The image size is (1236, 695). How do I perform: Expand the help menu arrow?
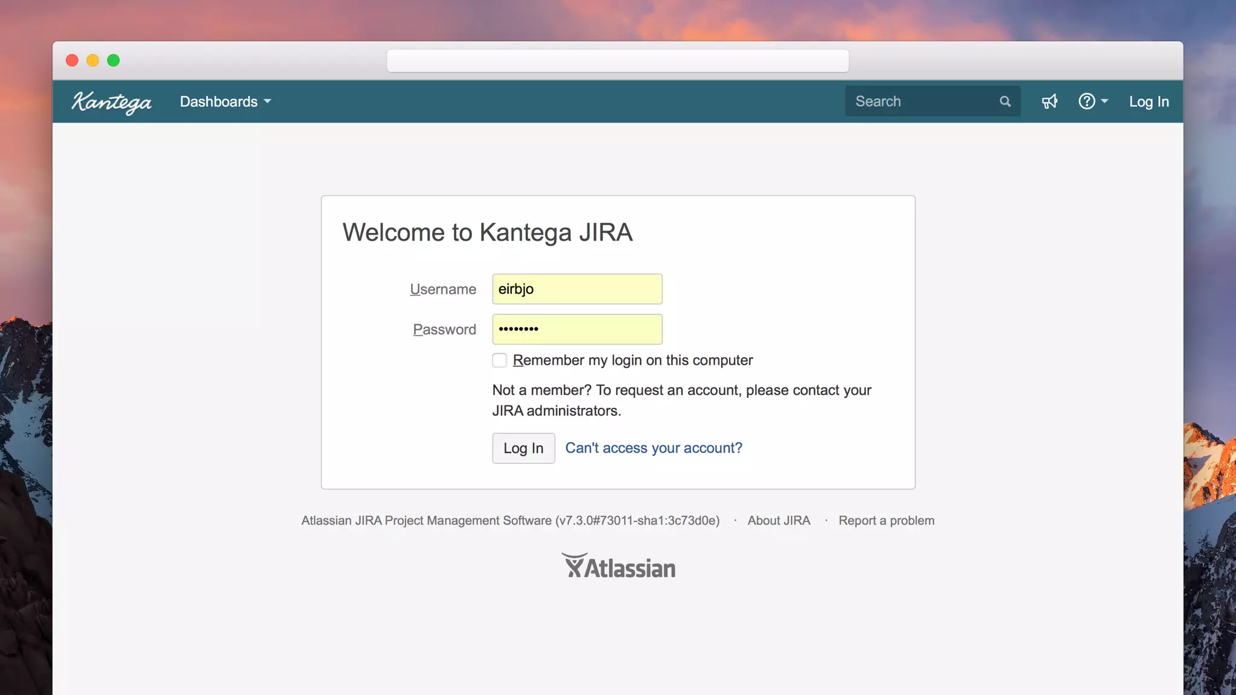point(1104,101)
